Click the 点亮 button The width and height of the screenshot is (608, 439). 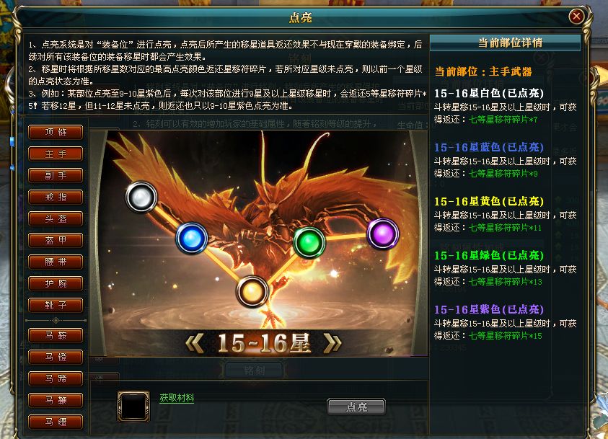coord(356,407)
